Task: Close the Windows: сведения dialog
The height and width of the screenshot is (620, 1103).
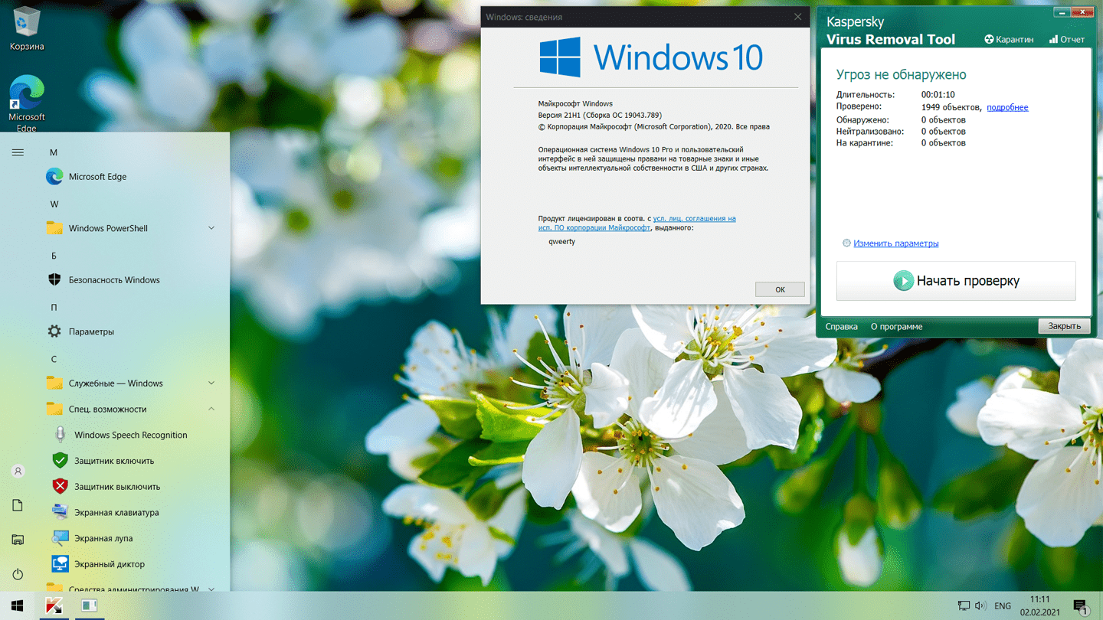Action: [797, 17]
